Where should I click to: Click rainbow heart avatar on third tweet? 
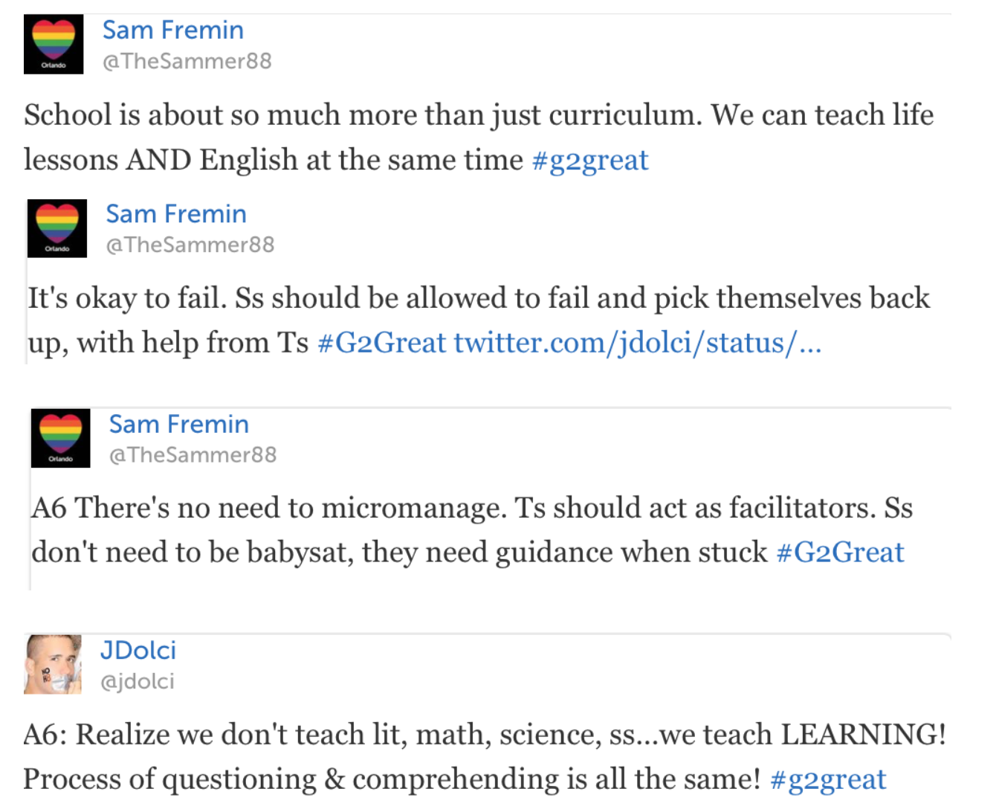click(x=60, y=438)
